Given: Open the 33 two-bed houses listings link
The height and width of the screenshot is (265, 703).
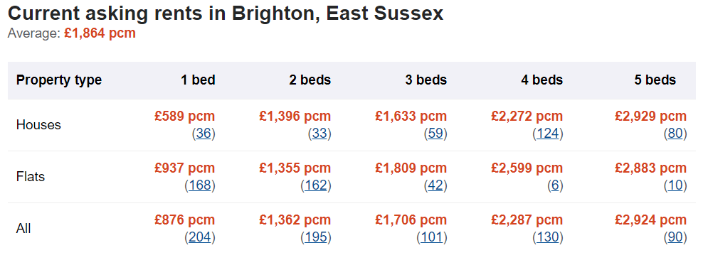Looking at the screenshot, I should (319, 134).
